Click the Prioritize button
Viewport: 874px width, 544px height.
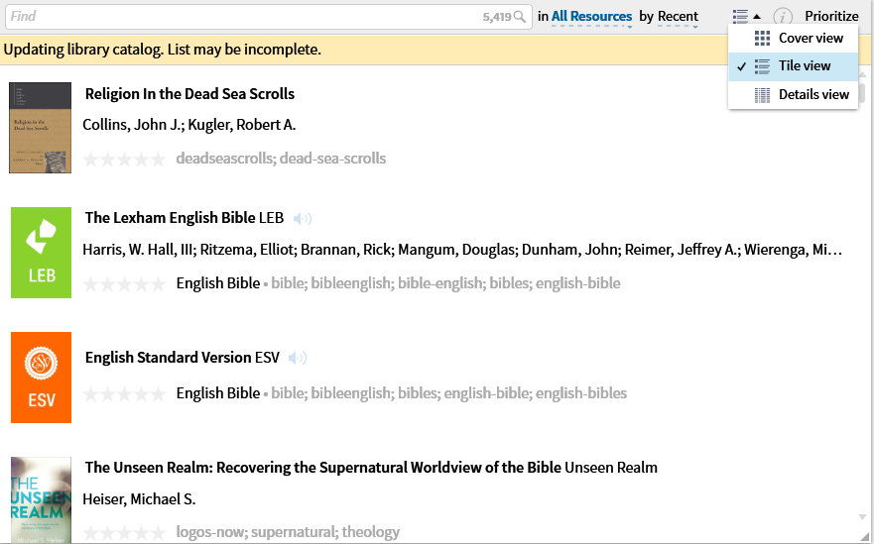831,16
